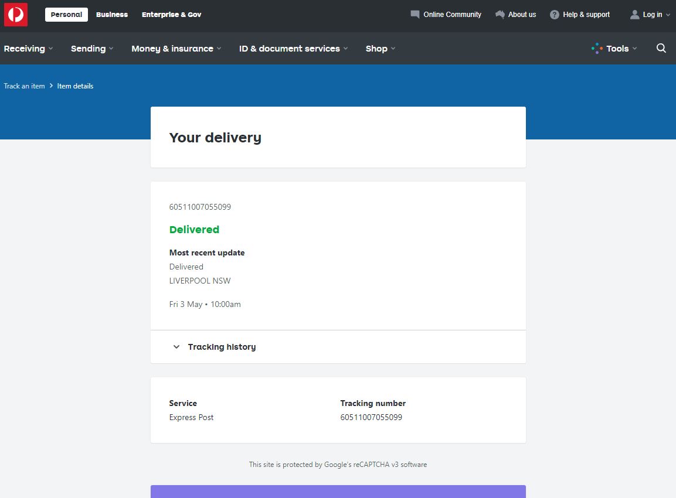Switch to Enterprise & Gov tab
This screenshot has width=676, height=498.
click(171, 15)
